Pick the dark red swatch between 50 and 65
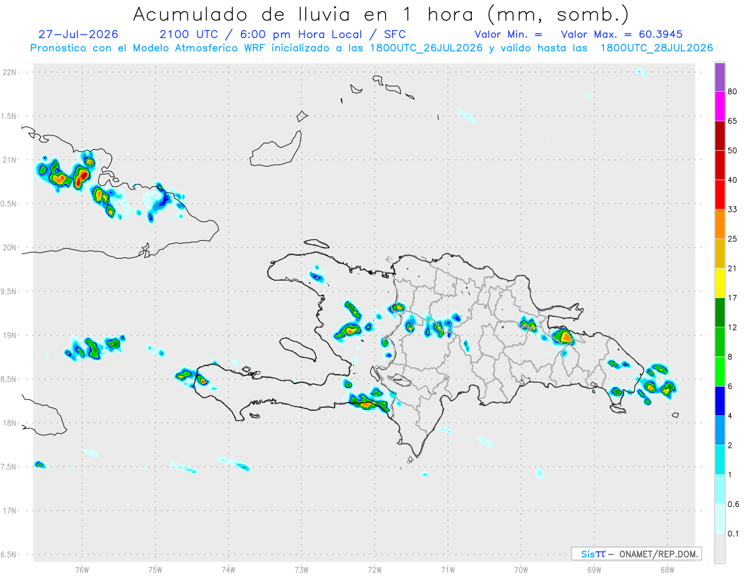The image size is (749, 578). tap(720, 135)
